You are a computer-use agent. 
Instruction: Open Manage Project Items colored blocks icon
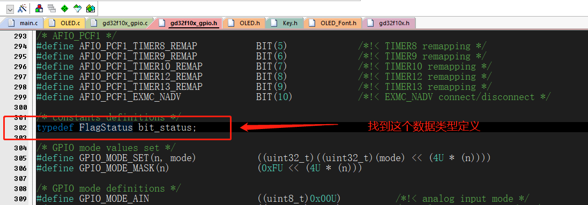coord(39,8)
